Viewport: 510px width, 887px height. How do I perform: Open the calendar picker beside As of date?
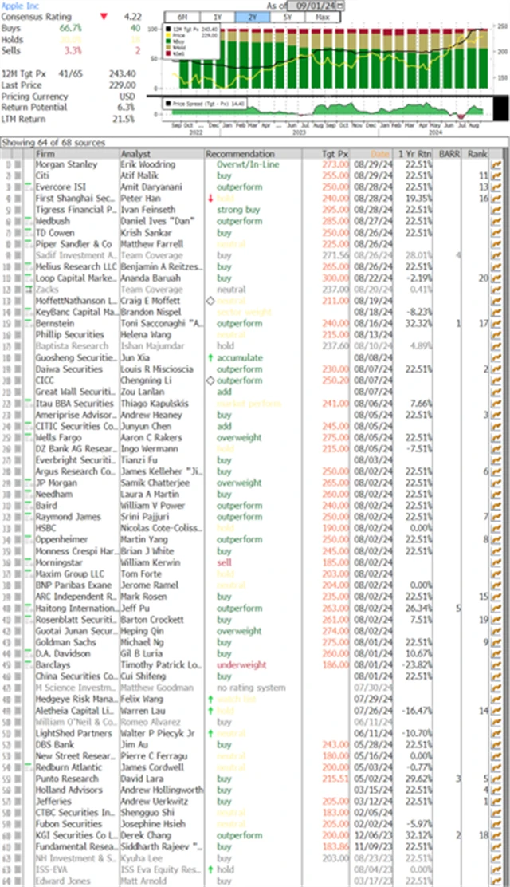click(x=342, y=6)
